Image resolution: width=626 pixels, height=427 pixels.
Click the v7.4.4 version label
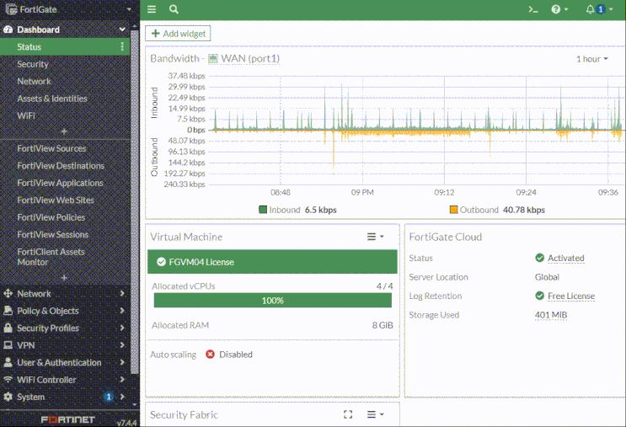click(x=127, y=423)
